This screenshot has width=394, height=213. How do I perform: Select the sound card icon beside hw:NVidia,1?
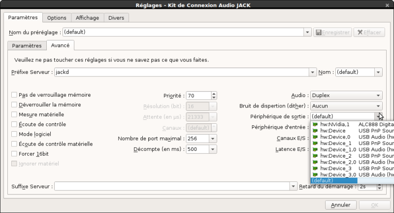tap(315, 124)
